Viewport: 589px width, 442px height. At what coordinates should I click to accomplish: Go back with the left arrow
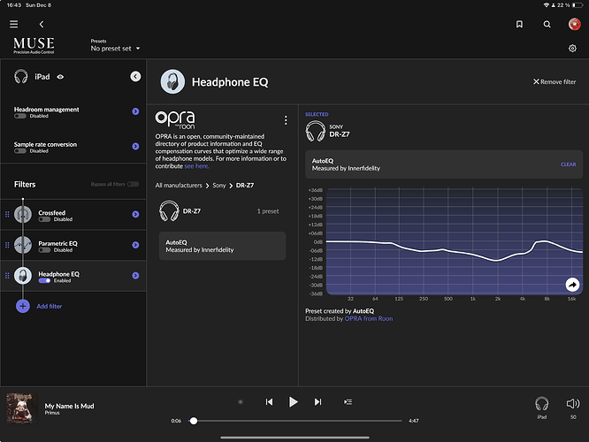tap(42, 25)
